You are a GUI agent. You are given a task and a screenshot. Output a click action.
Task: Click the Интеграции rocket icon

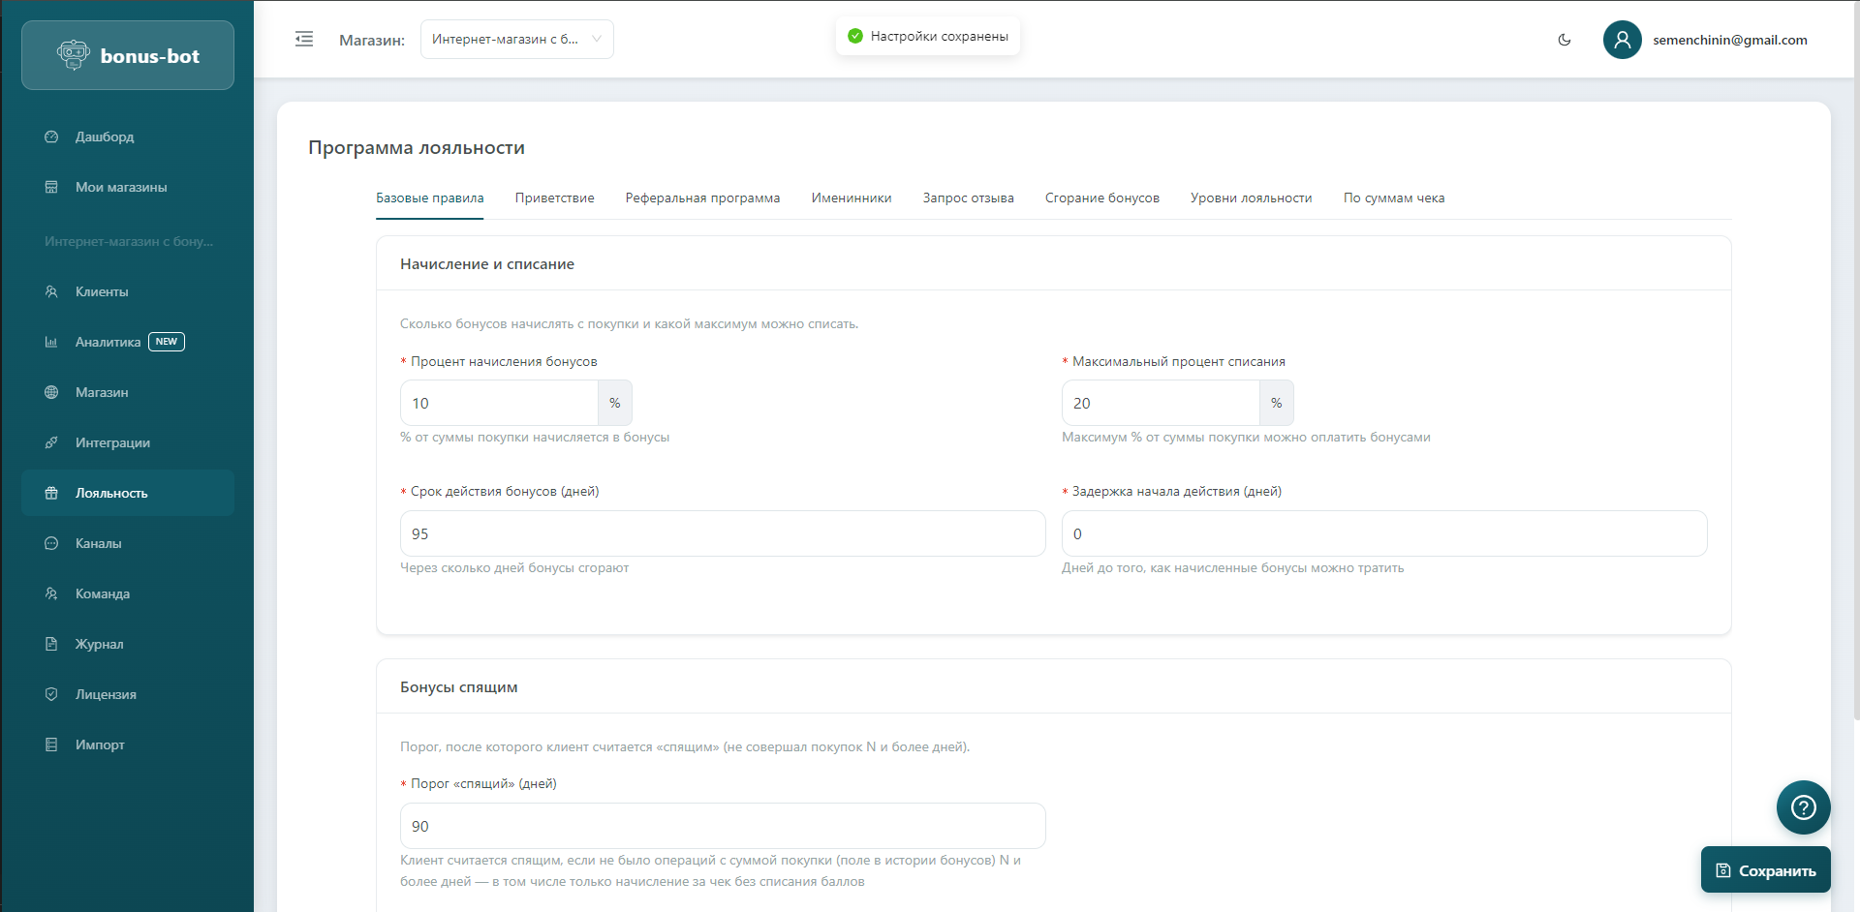pyautogui.click(x=51, y=442)
